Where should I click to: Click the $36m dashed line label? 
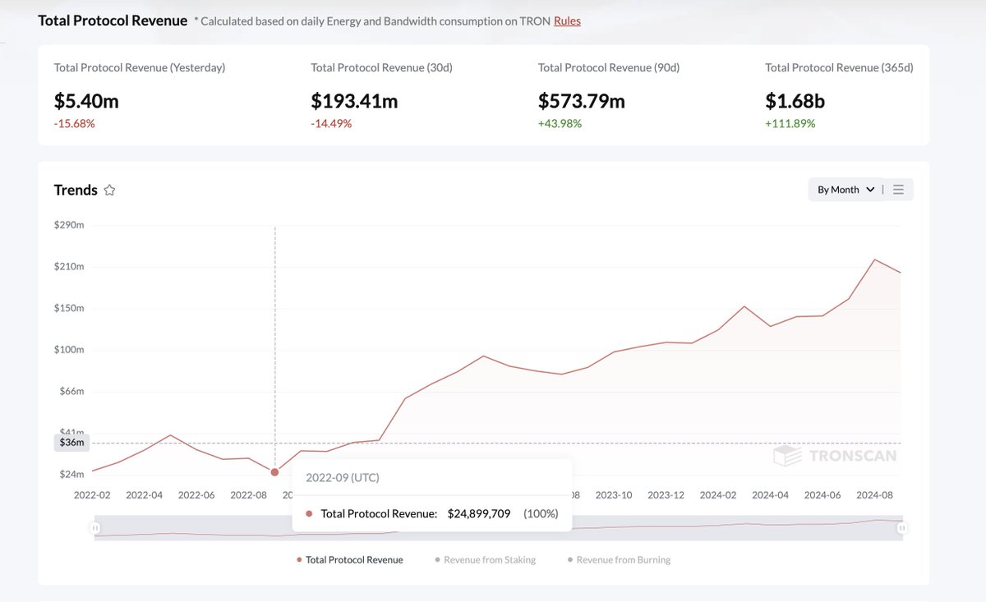pyautogui.click(x=71, y=443)
